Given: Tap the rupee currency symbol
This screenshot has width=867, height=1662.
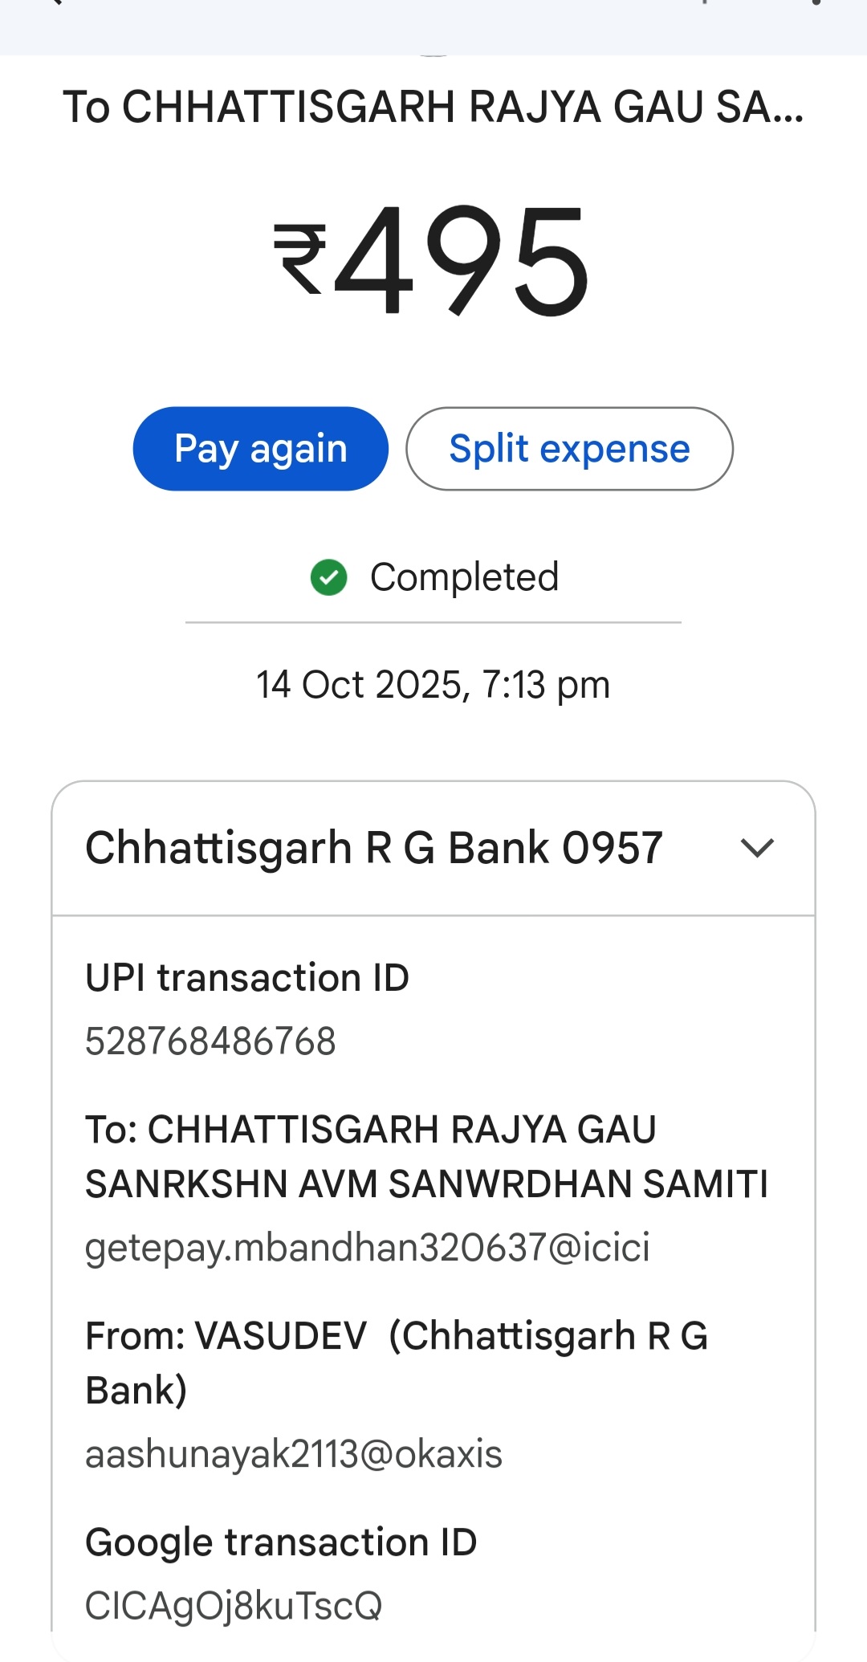Looking at the screenshot, I should [x=300, y=259].
